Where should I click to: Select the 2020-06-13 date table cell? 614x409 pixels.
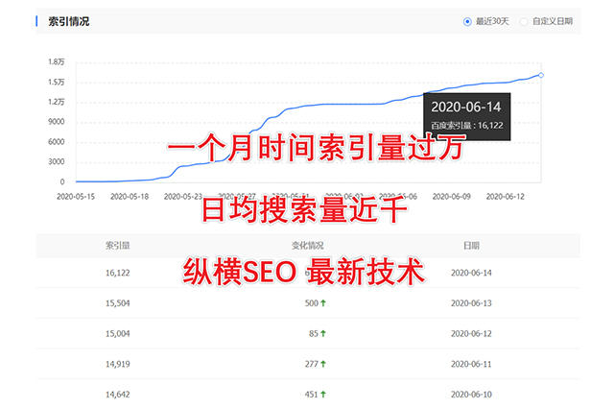470,302
